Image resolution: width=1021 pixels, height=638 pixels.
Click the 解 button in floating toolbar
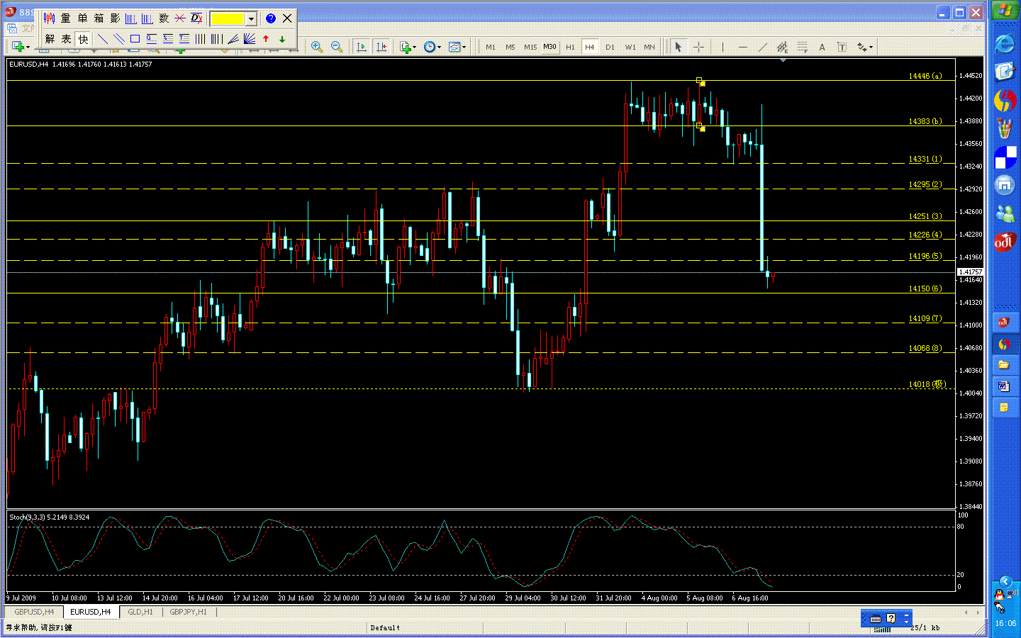click(x=50, y=39)
